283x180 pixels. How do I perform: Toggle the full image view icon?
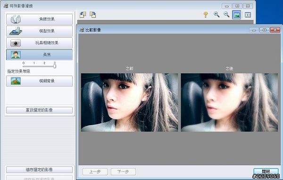[x=237, y=15]
